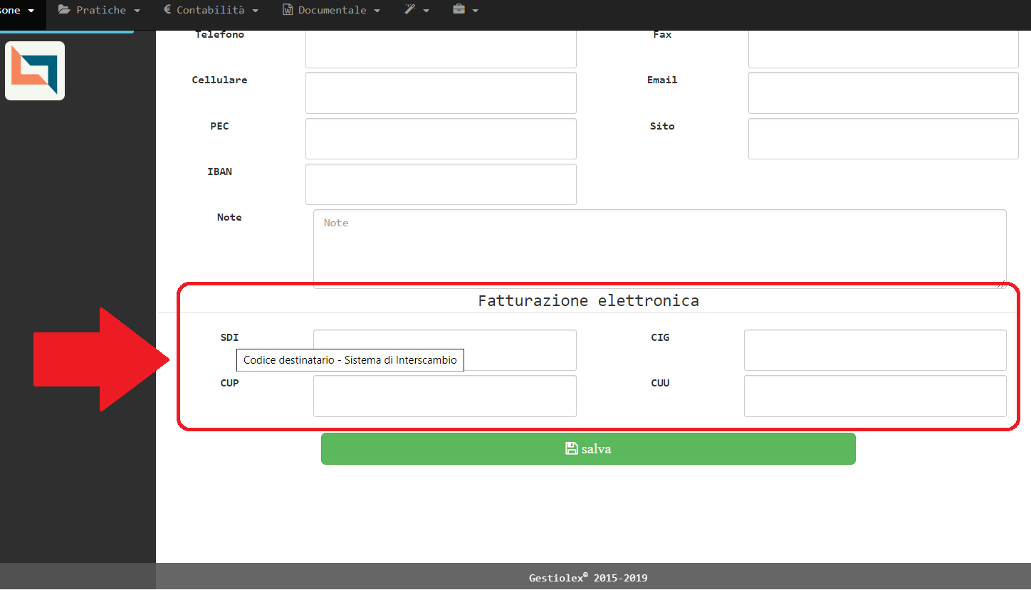Click the document icon beside Documentale
This screenshot has height=590, width=1031.
288,10
